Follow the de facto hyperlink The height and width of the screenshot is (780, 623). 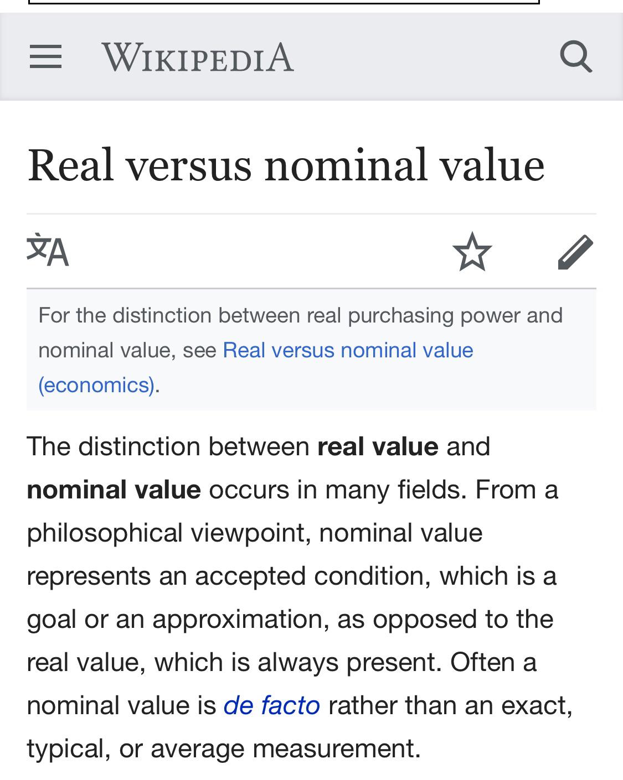271,705
